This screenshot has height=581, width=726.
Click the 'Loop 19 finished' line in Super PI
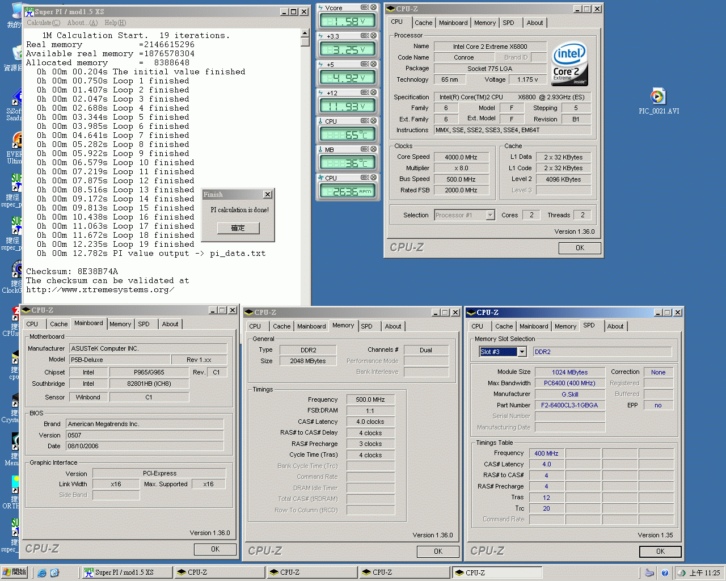(x=116, y=244)
